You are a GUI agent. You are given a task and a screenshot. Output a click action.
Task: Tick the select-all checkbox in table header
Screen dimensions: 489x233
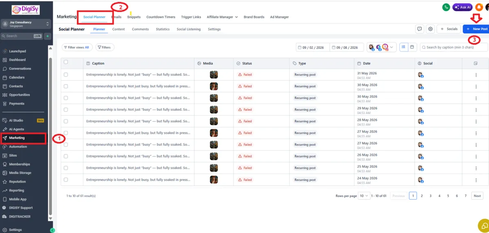(x=66, y=62)
